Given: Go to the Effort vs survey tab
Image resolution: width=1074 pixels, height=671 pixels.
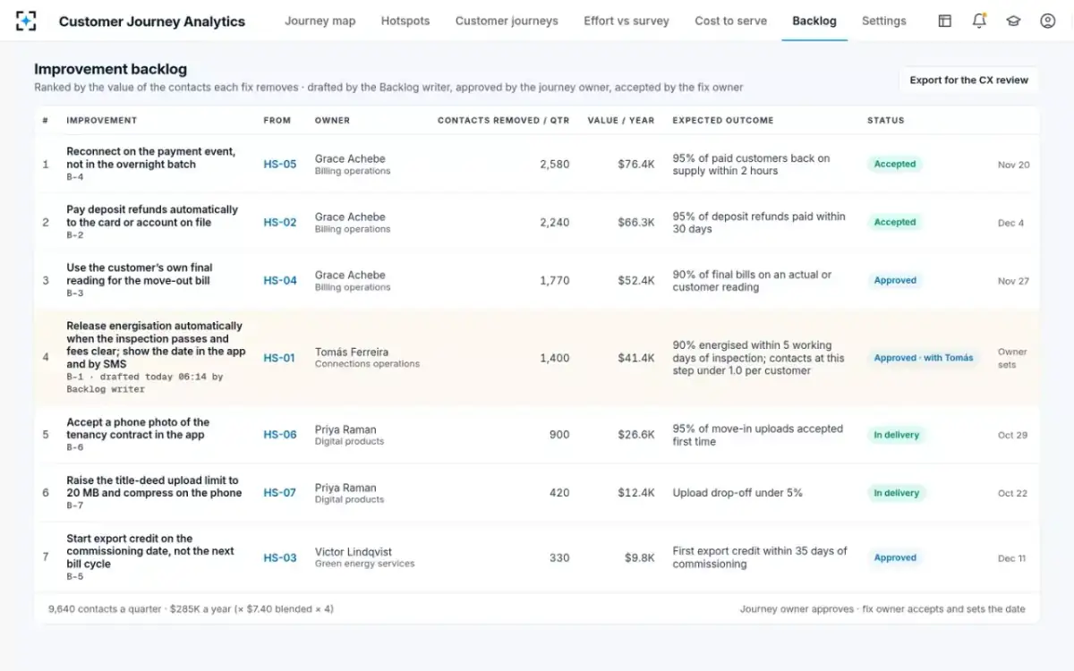Looking at the screenshot, I should [x=626, y=21].
